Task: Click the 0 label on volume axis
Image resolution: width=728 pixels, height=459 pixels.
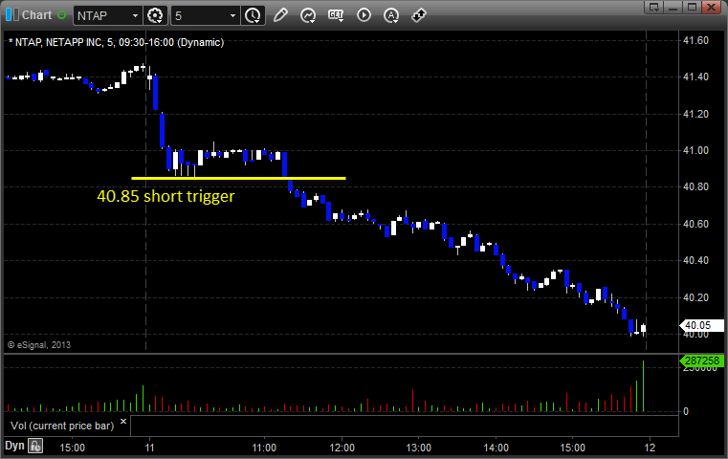Action: click(x=686, y=411)
